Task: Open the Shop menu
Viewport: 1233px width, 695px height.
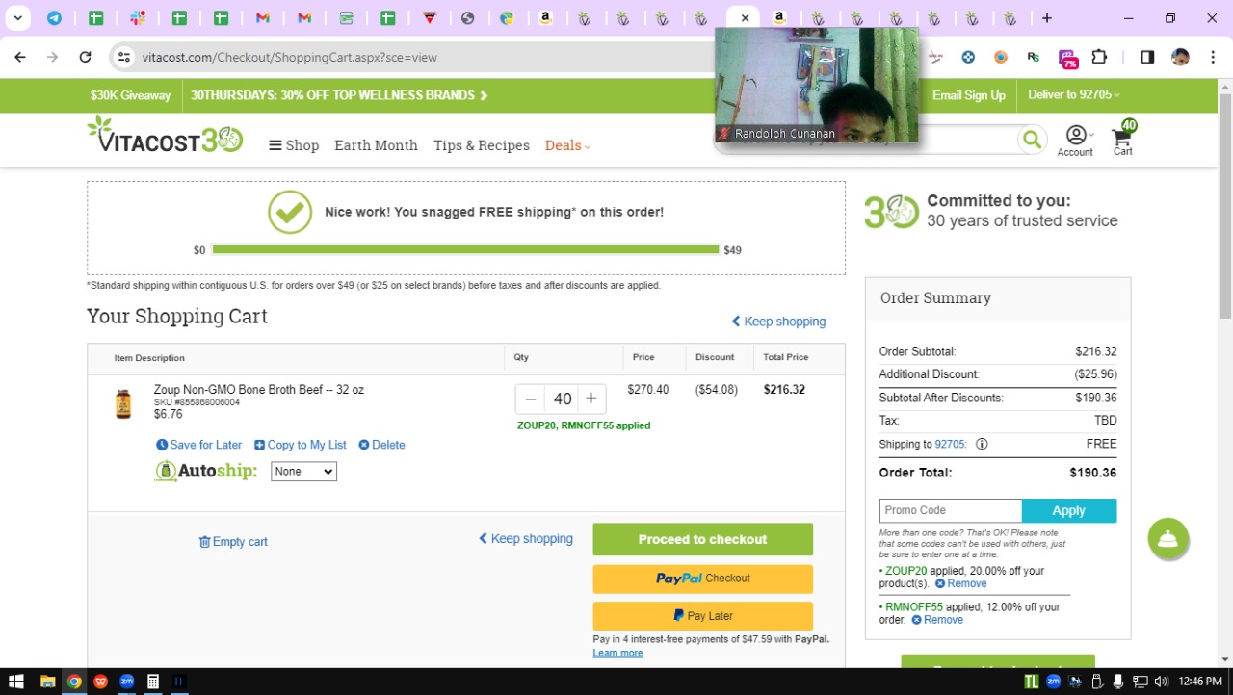Action: (x=294, y=145)
